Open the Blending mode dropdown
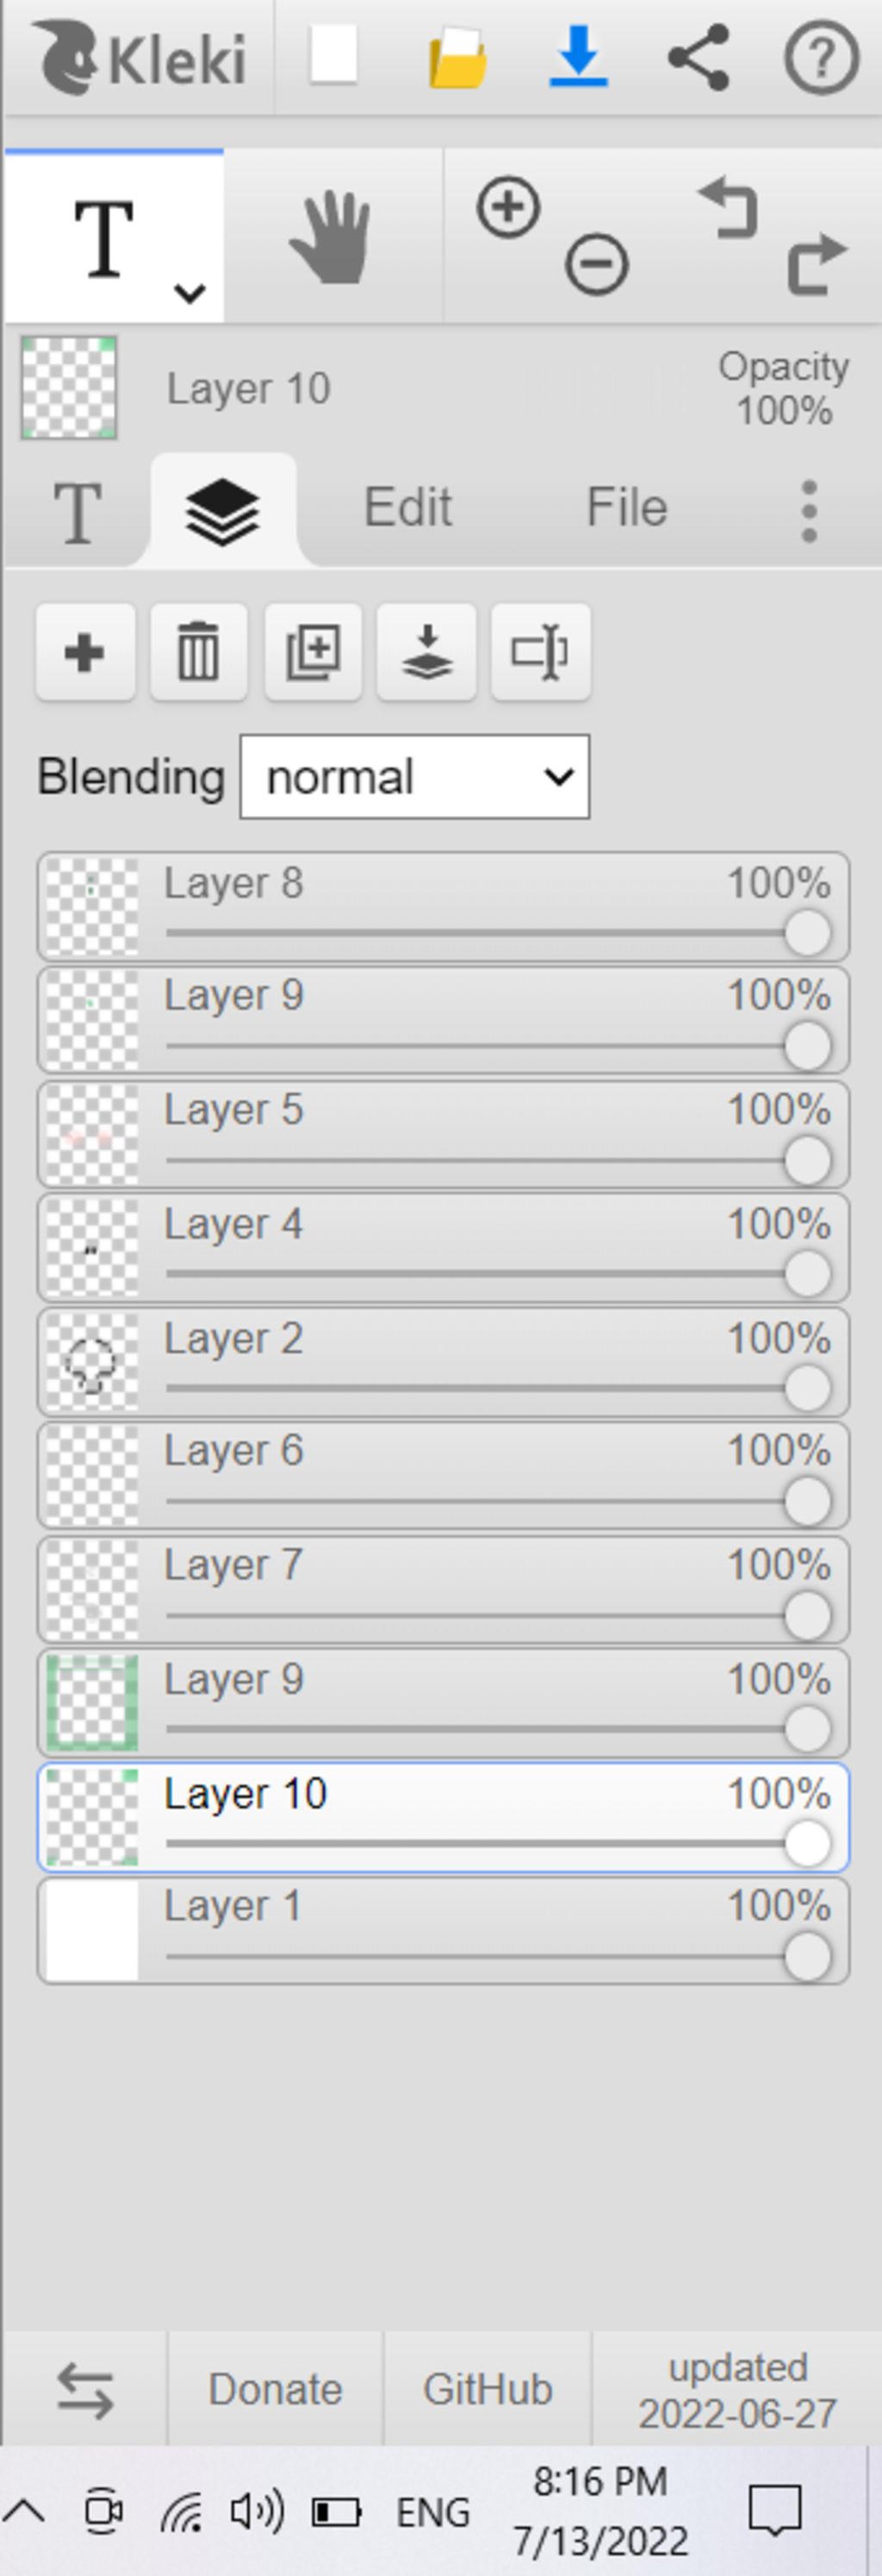Viewport: 882px width, 2576px height. (x=415, y=777)
